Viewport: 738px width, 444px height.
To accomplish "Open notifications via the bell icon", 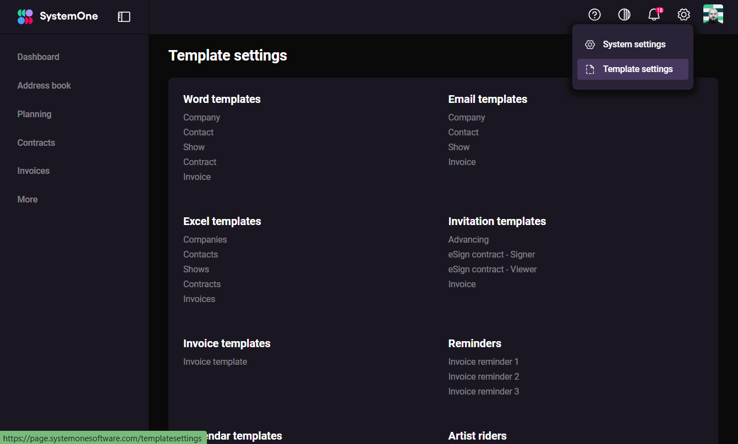I will coord(654,15).
